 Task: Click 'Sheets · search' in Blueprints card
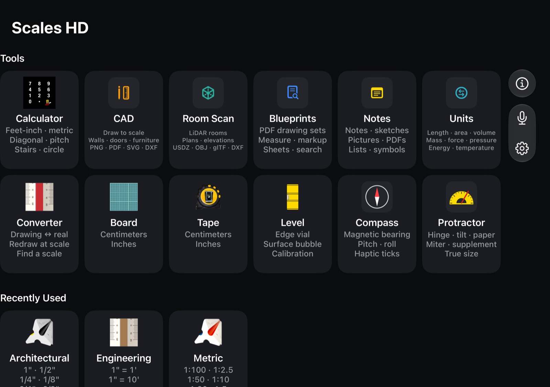(x=293, y=150)
